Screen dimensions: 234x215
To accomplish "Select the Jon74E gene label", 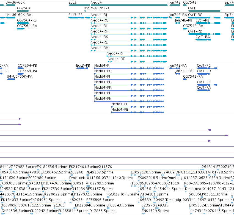I will tap(175, 2).
